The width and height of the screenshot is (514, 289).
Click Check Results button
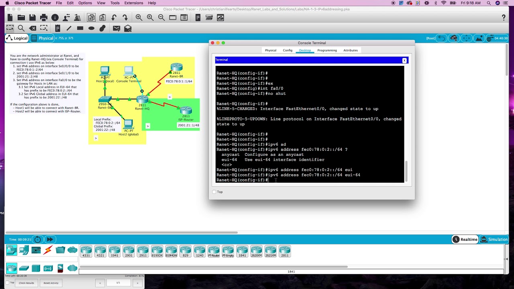coord(27,283)
